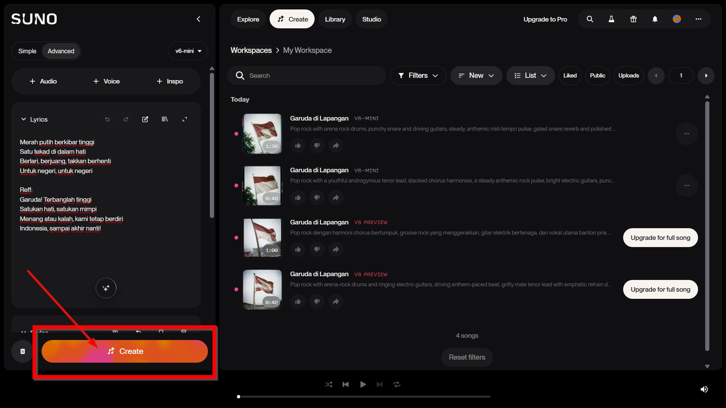Like the 0:48 Garuda di Lapangan song

[x=298, y=198]
